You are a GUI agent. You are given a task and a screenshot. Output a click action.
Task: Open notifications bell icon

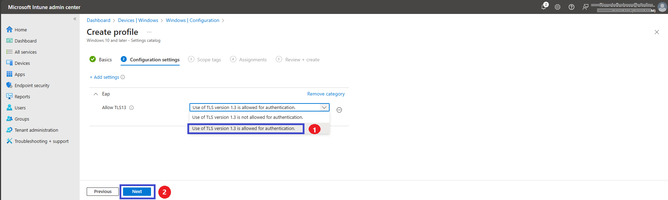pyautogui.click(x=544, y=7)
